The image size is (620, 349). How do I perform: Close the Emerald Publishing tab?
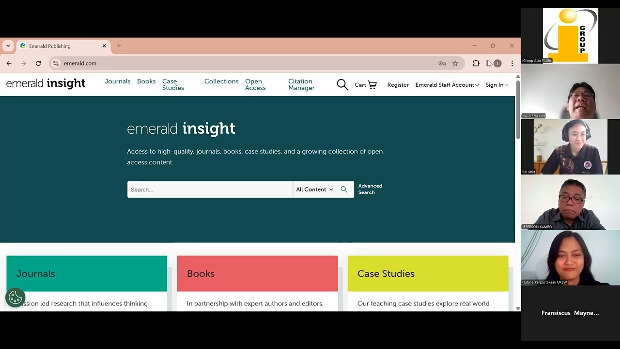[104, 46]
